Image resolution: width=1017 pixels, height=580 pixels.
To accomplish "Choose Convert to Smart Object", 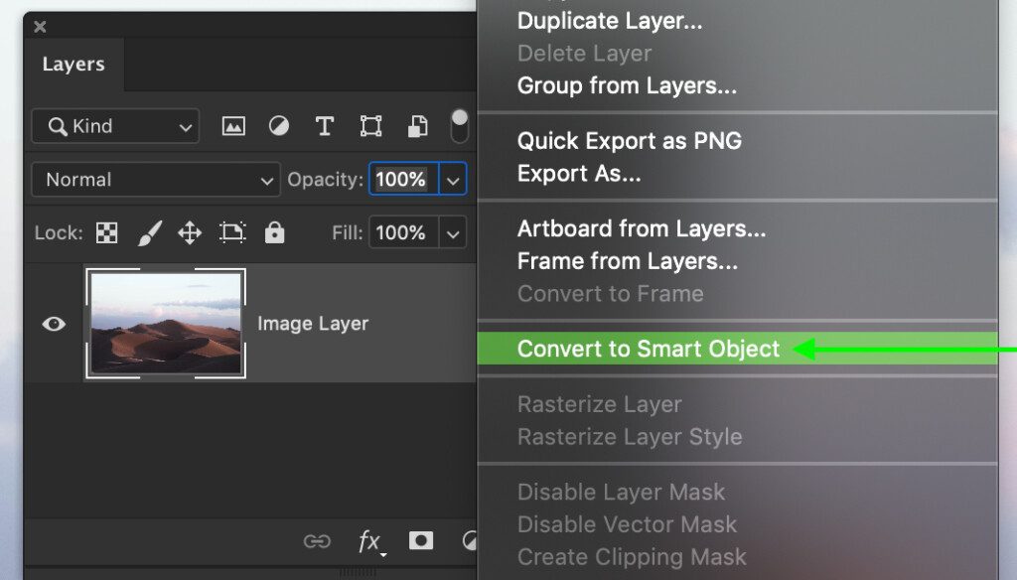I will coord(649,349).
